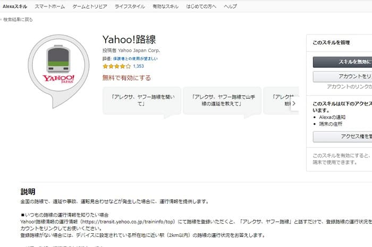Click the アカウントをリンク button
The image size is (372, 247).
point(342,76)
